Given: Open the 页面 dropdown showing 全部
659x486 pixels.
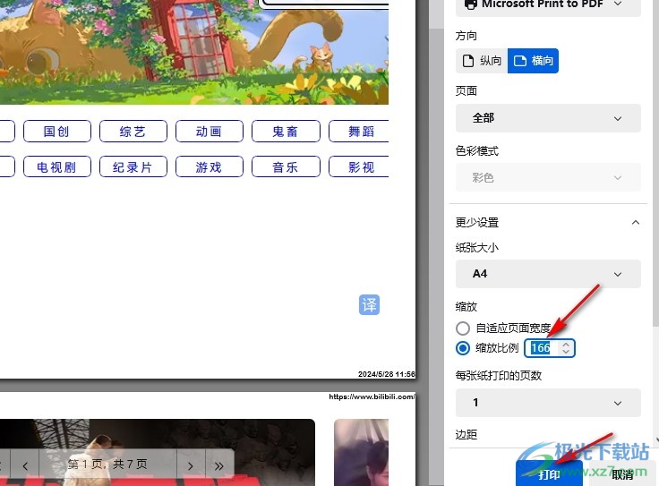Looking at the screenshot, I should (x=548, y=118).
